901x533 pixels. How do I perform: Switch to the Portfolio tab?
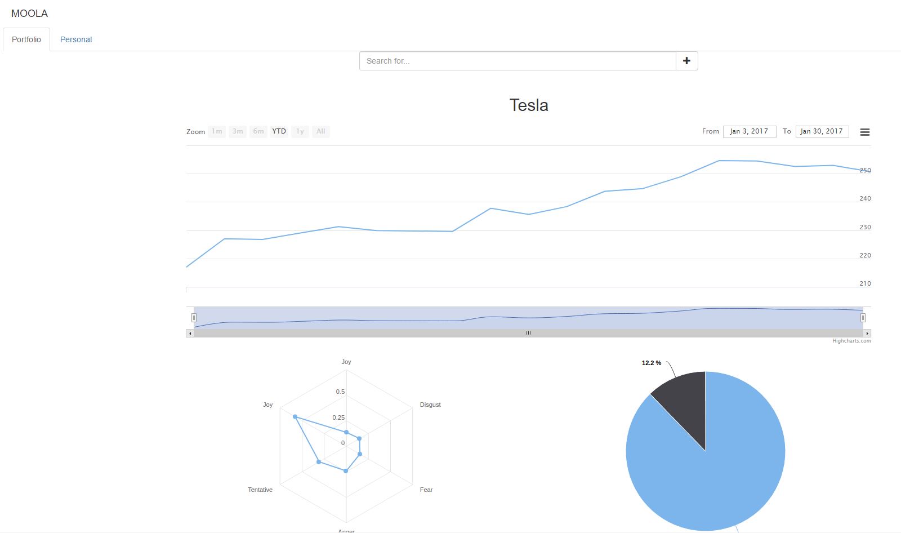pos(26,39)
